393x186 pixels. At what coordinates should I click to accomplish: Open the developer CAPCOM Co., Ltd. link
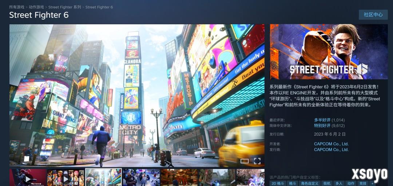pyautogui.click(x=331, y=144)
